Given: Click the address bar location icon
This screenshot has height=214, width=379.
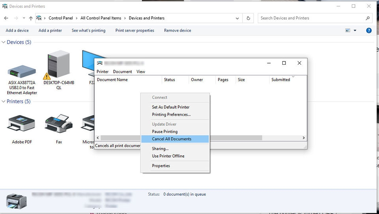Looking at the screenshot, I should [39, 18].
